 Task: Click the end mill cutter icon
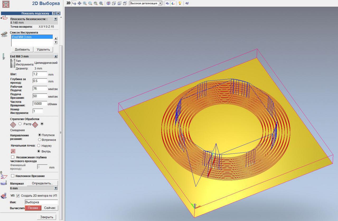coord(4,56)
